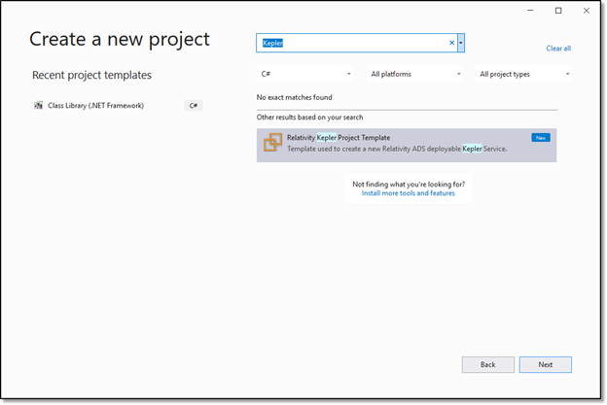
Task: Open Install more tools and features link
Action: tap(408, 193)
